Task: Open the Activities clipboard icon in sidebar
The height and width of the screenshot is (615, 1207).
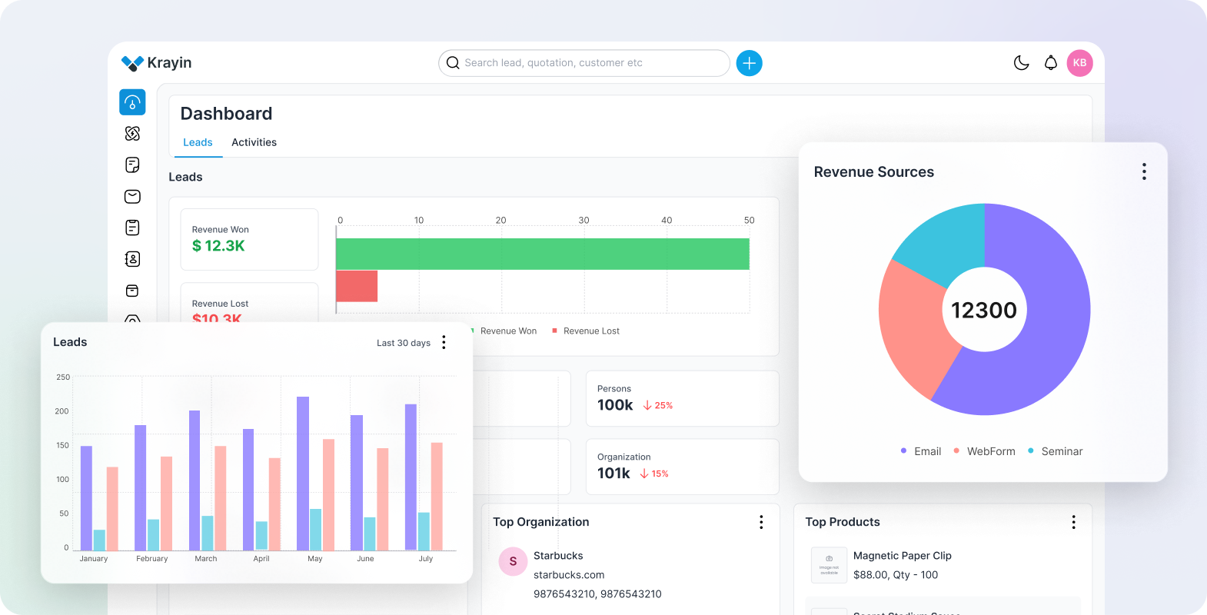Action: pyautogui.click(x=132, y=228)
